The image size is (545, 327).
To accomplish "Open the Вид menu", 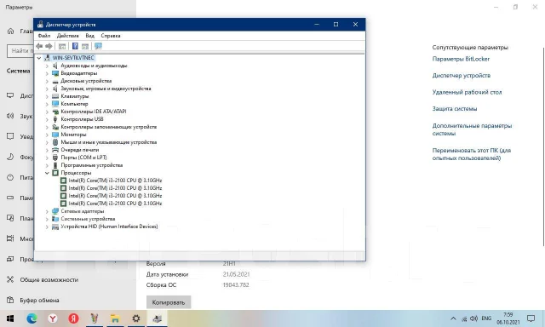I will click(89, 36).
